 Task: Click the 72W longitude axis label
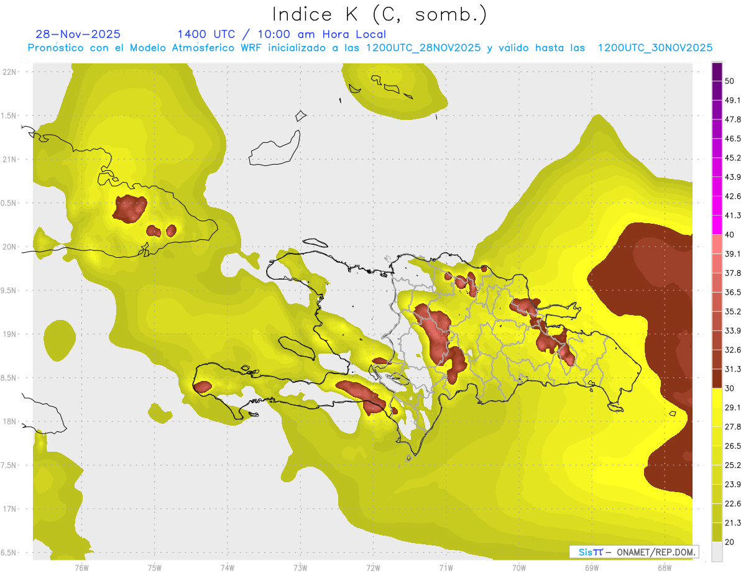pos(373,567)
